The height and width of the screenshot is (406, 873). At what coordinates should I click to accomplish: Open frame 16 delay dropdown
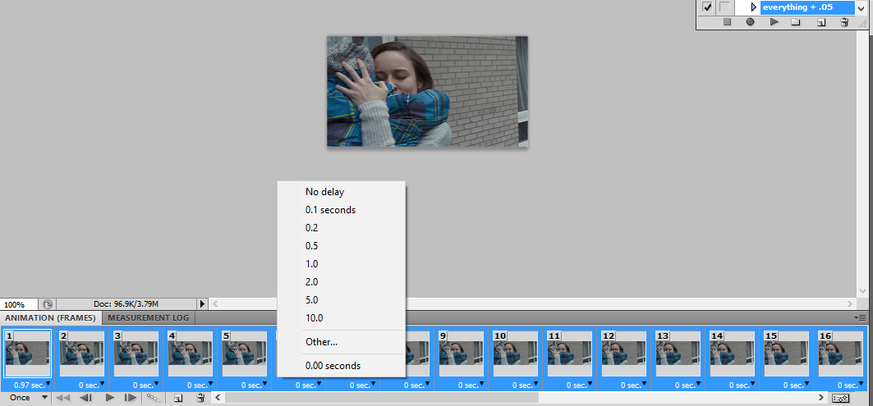click(x=851, y=385)
